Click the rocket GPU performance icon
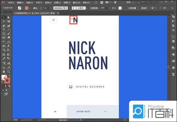177x122 pixels. pyautogui.click(x=115, y=2)
